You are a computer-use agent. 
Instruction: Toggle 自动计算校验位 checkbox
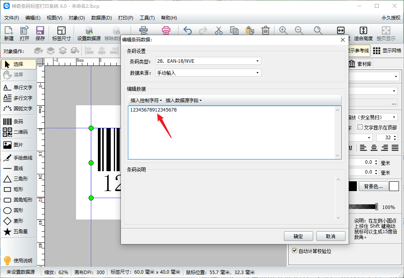click(x=295, y=251)
